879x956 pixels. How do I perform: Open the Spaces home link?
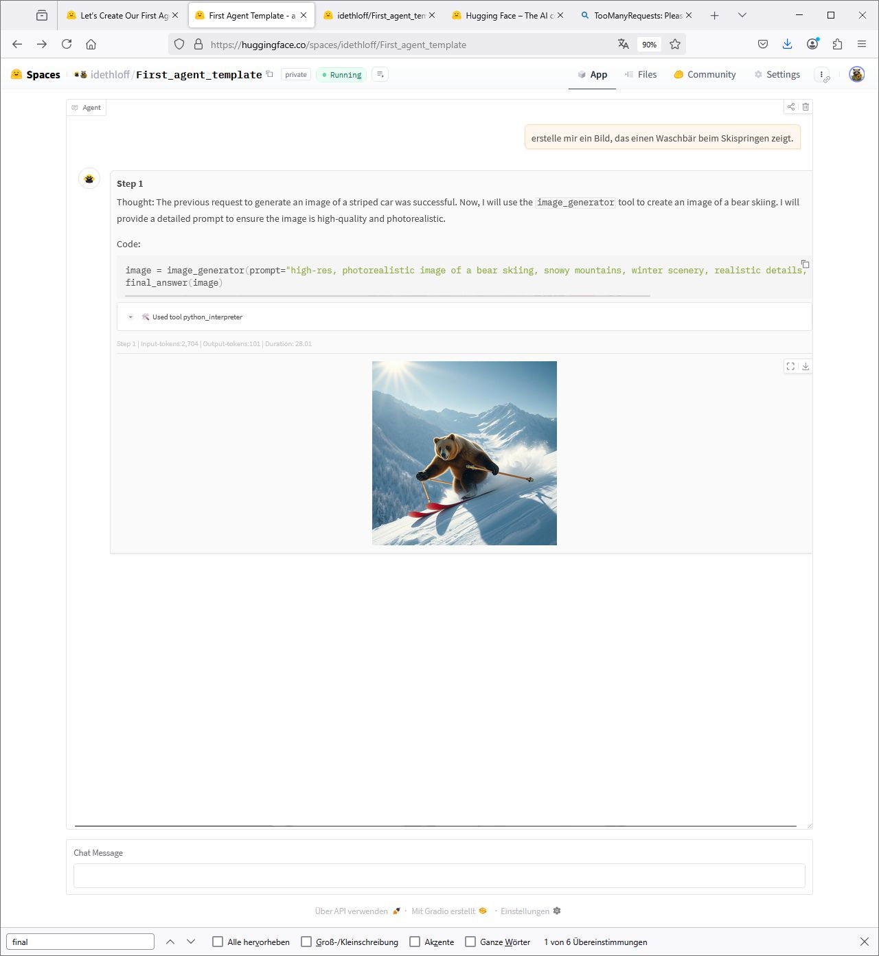coord(36,74)
